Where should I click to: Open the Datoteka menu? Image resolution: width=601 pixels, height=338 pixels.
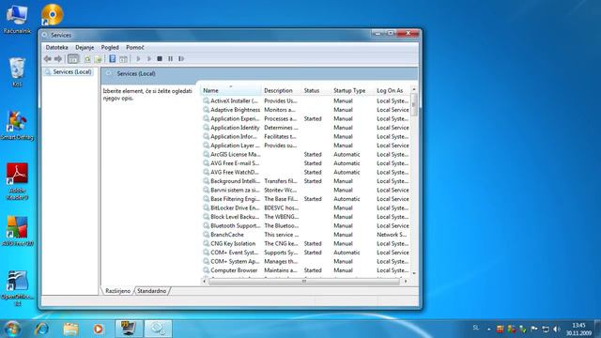coord(56,47)
